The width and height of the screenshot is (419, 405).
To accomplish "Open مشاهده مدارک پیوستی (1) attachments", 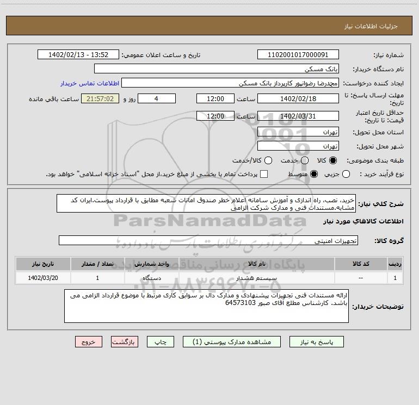I will pos(232,342).
